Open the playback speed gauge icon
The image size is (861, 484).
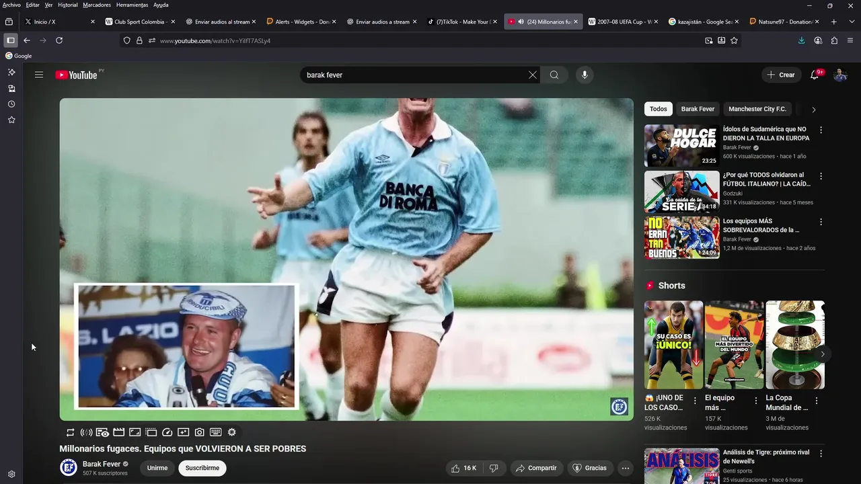point(167,432)
